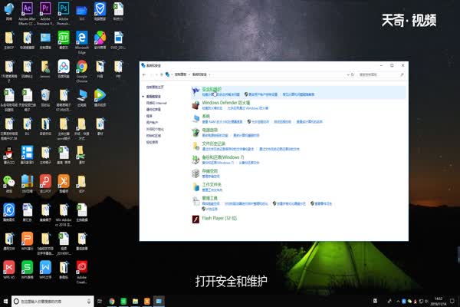Image resolution: width=460 pixels, height=307 pixels.
Task: Click the 系统 computer icon in Control Panel
Action: (x=195, y=119)
